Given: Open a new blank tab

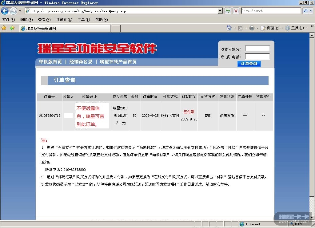Looking at the screenshot, I should click(116, 29).
